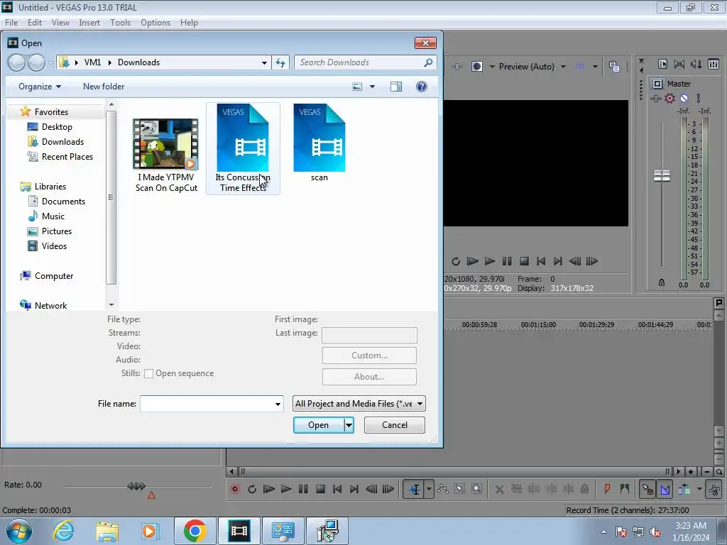
Task: Open the Options menu
Action: coord(155,22)
